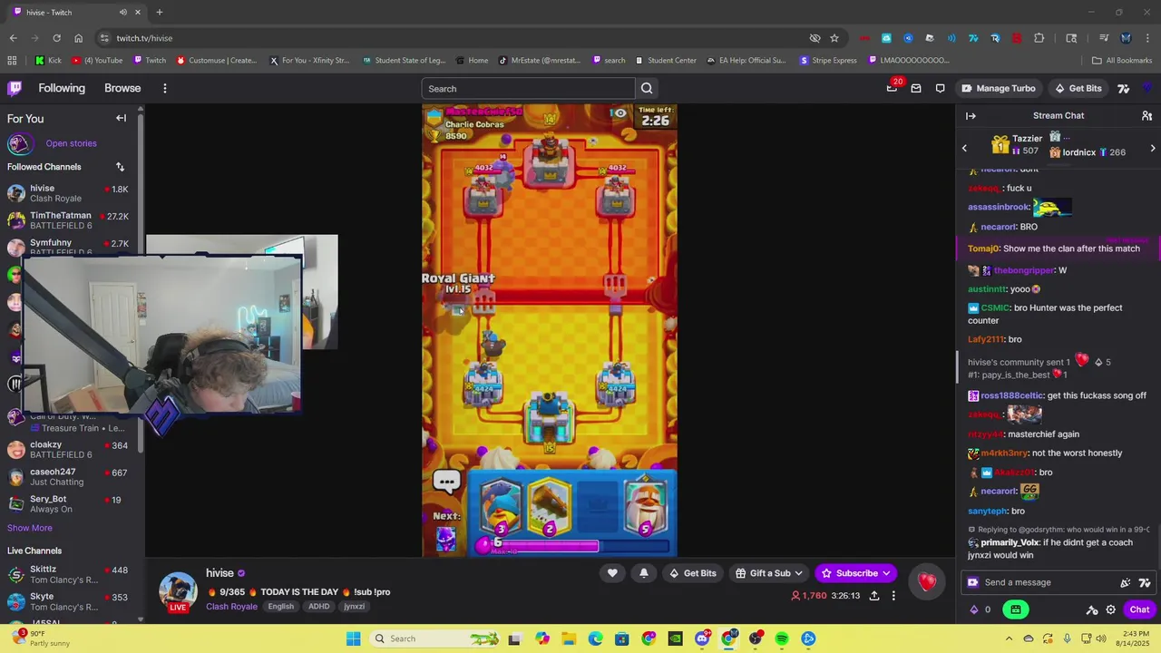
Task: Click the red heart reaction button
Action: point(927,581)
